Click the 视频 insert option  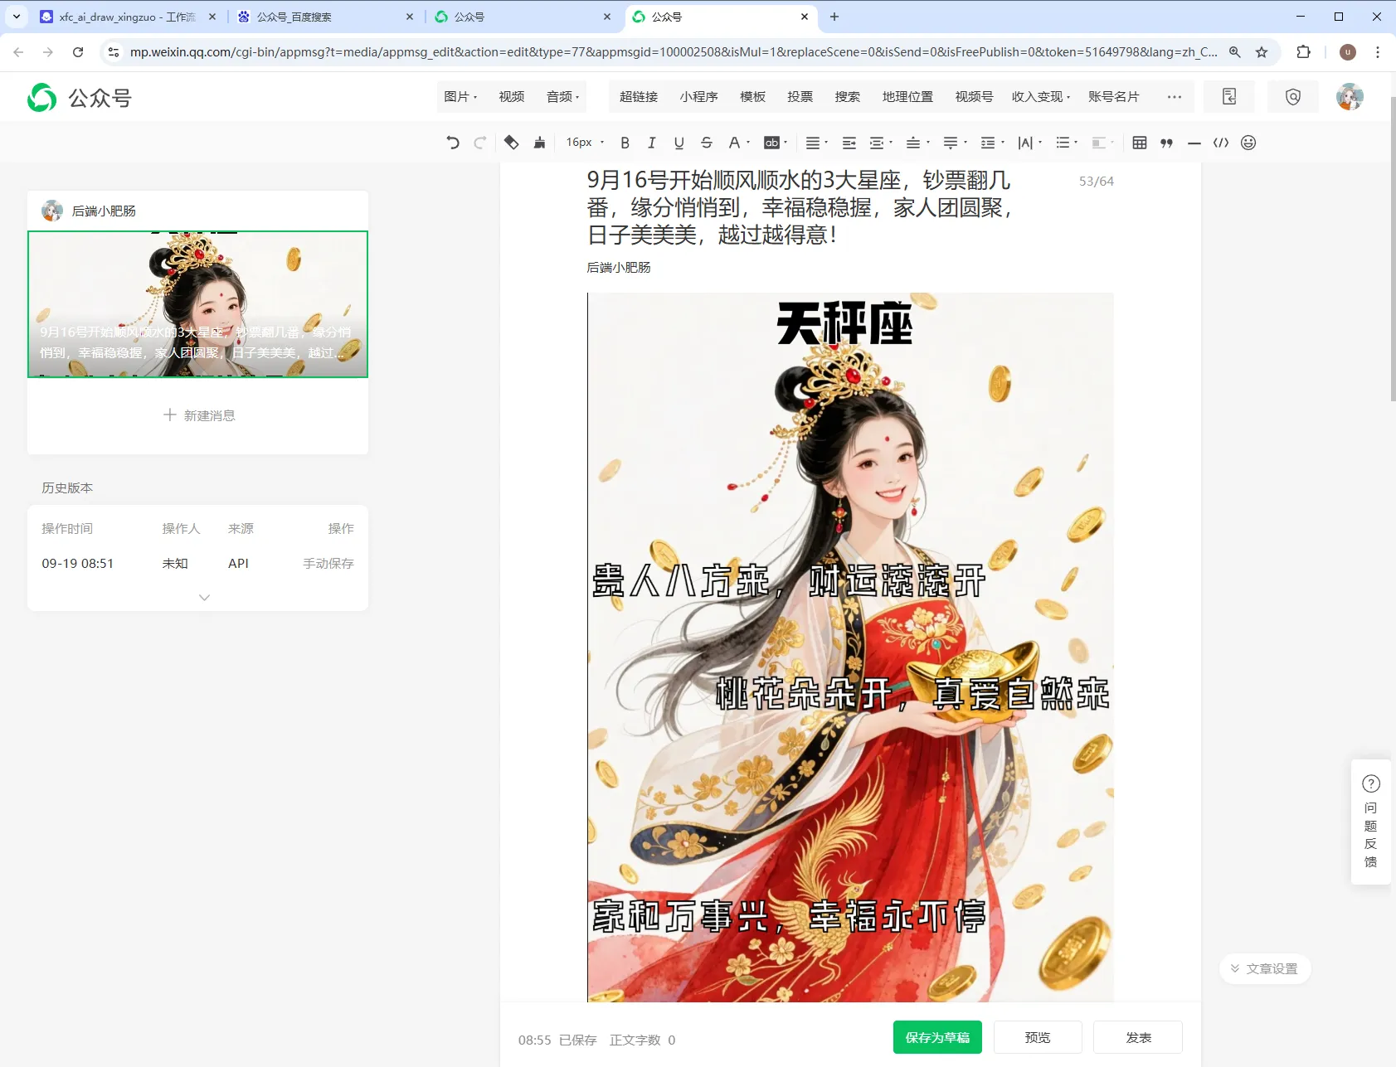tap(512, 97)
